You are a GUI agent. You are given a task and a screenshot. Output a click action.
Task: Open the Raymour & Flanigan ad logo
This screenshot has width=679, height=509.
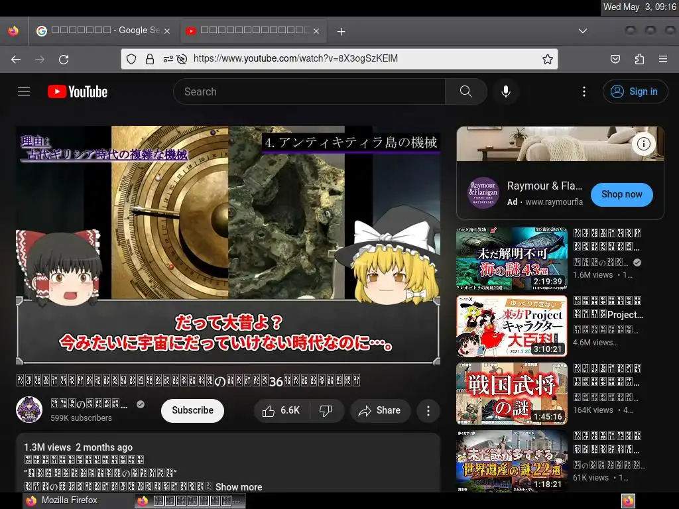click(x=483, y=193)
